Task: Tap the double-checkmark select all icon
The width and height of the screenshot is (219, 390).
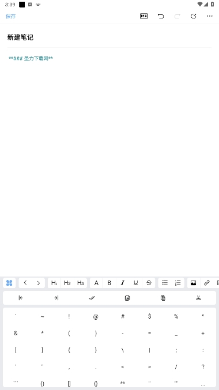Action: [x=92, y=298]
